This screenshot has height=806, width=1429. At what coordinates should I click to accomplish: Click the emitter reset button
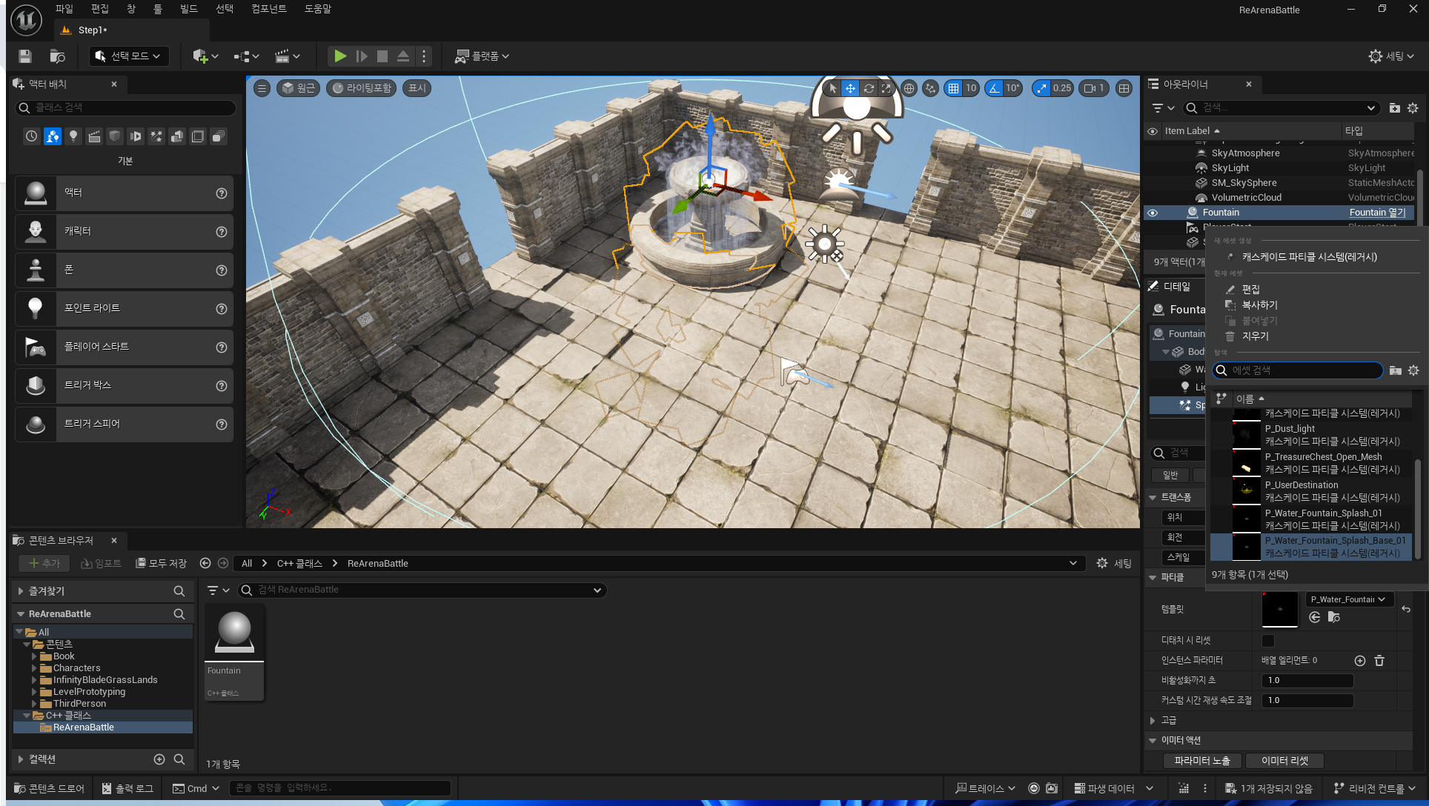[1284, 761]
